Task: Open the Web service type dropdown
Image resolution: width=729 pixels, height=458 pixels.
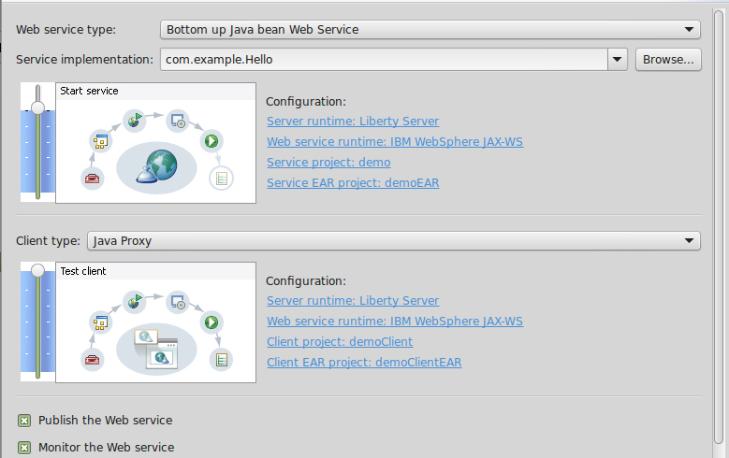Action: click(430, 30)
